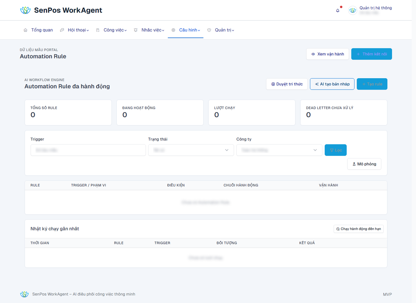Viewport: 416px width, 303px height.
Task: Click the bell icon beside Nhắc việc
Action: point(136,30)
